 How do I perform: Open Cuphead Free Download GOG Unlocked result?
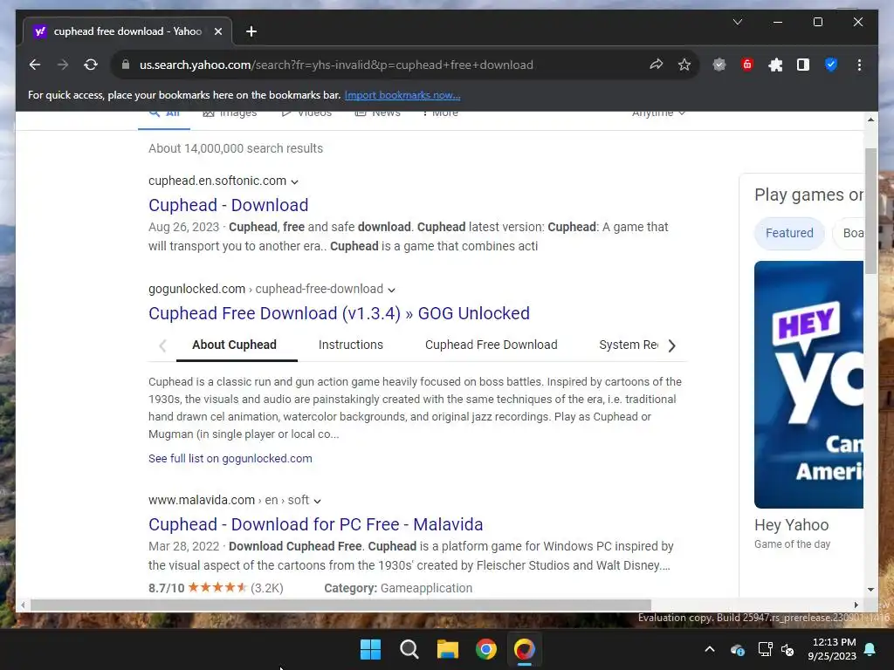(x=339, y=313)
